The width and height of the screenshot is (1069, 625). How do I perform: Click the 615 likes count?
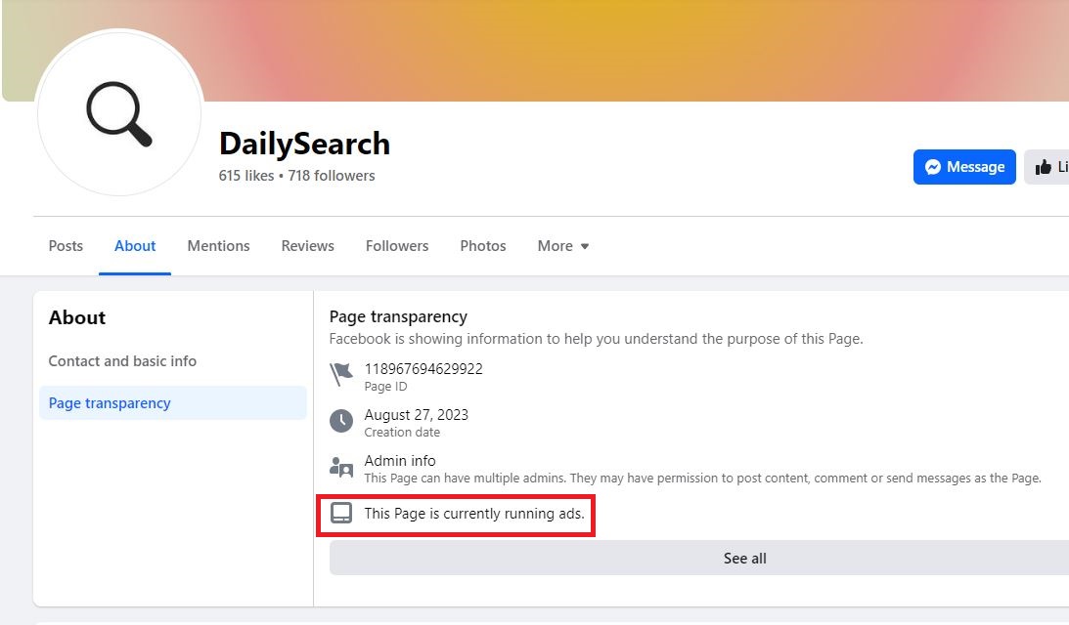[246, 176]
